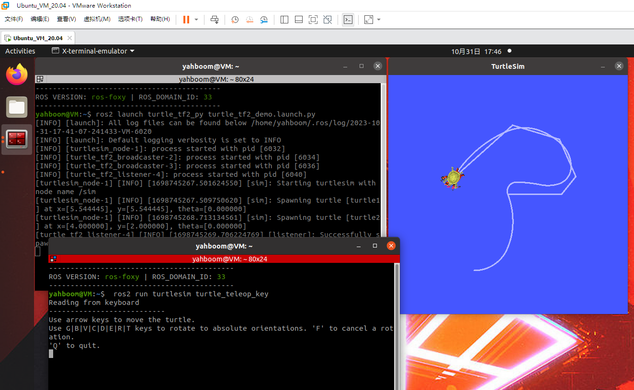
Task: Click the pause virtual machine icon
Action: tap(186, 20)
